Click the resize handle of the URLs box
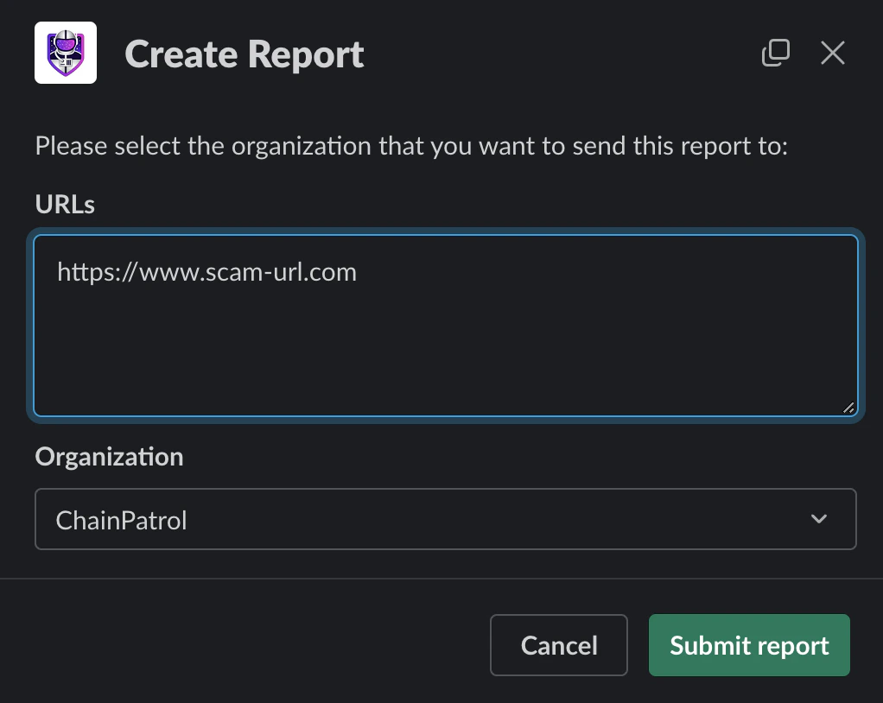Image resolution: width=883 pixels, height=703 pixels. (x=848, y=408)
